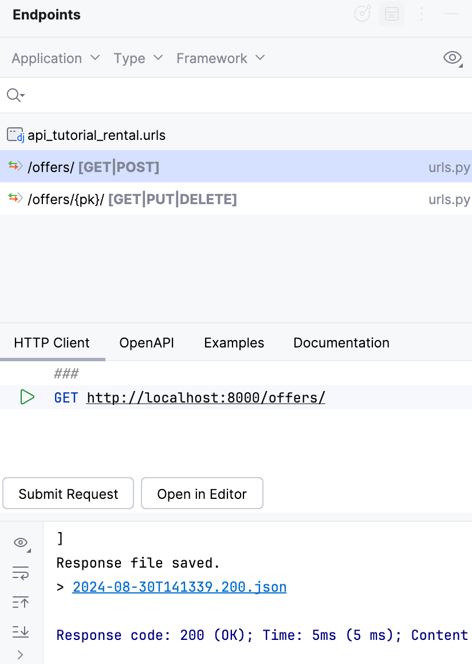Click the Django urls module icon

[16, 135]
